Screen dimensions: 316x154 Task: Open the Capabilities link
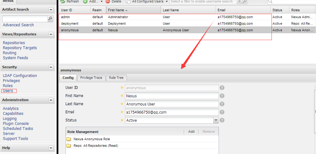13,114
